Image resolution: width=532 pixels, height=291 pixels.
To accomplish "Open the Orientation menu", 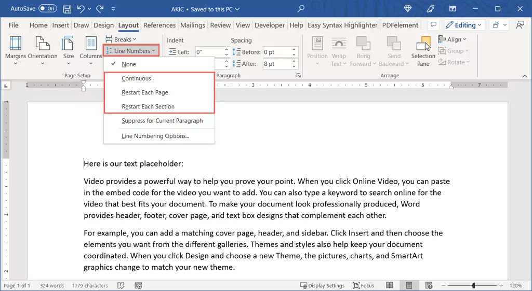I will tap(43, 51).
